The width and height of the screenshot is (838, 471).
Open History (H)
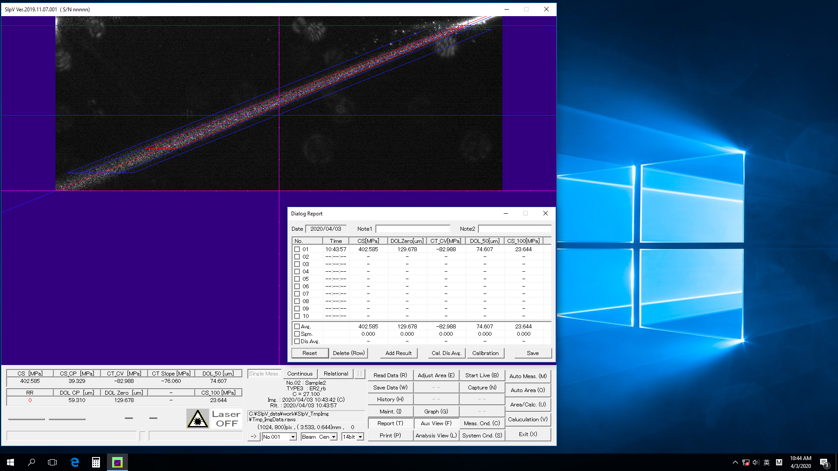pos(390,399)
